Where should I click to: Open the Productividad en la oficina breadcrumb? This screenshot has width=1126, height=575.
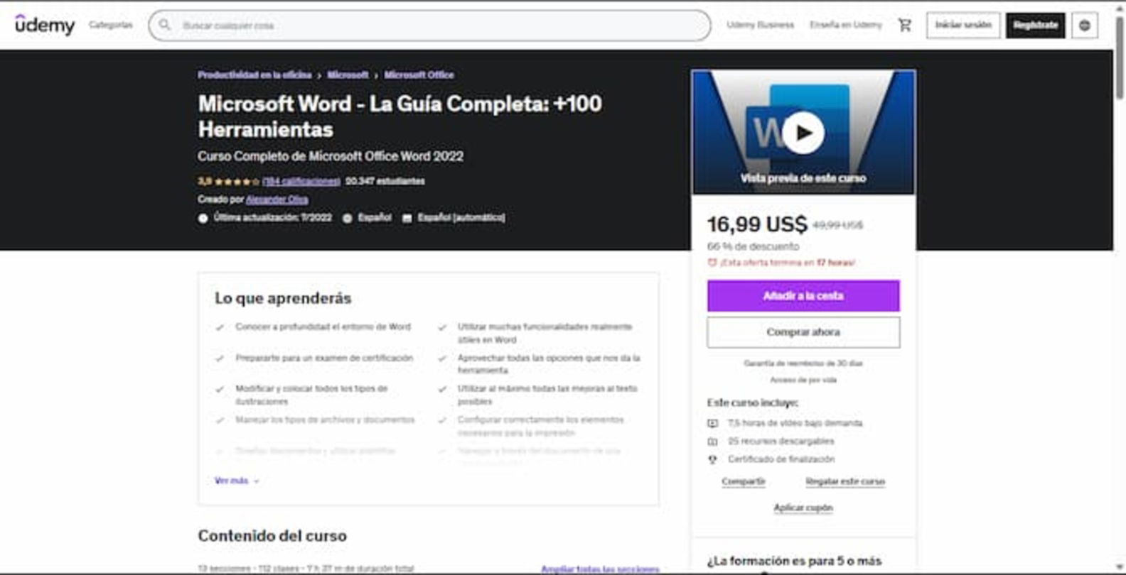click(254, 75)
